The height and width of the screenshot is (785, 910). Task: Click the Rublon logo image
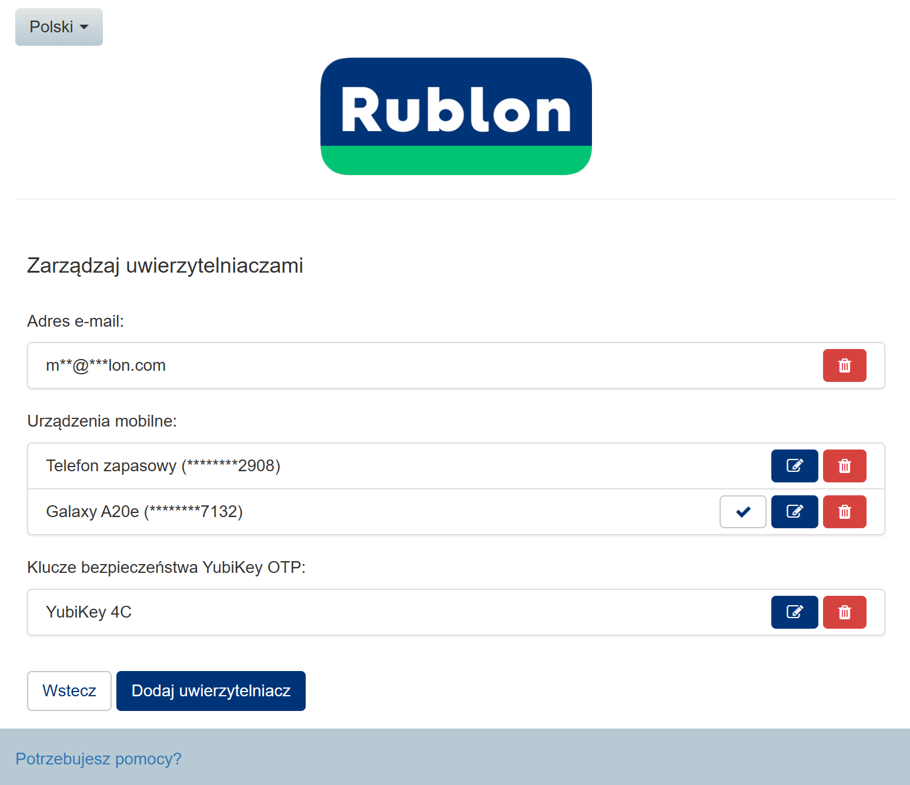tap(456, 116)
